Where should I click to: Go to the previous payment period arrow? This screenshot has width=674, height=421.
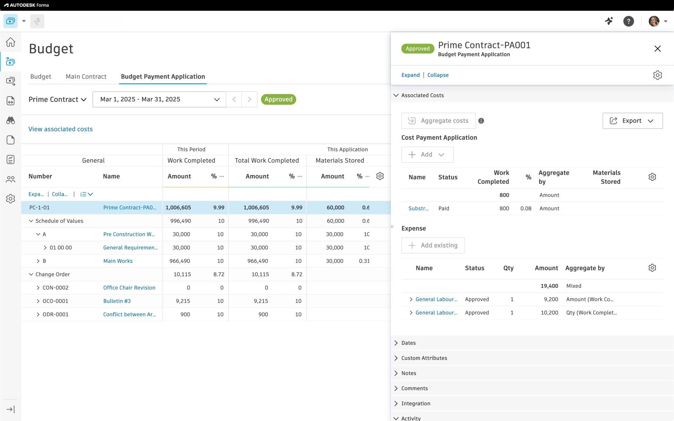[234, 99]
